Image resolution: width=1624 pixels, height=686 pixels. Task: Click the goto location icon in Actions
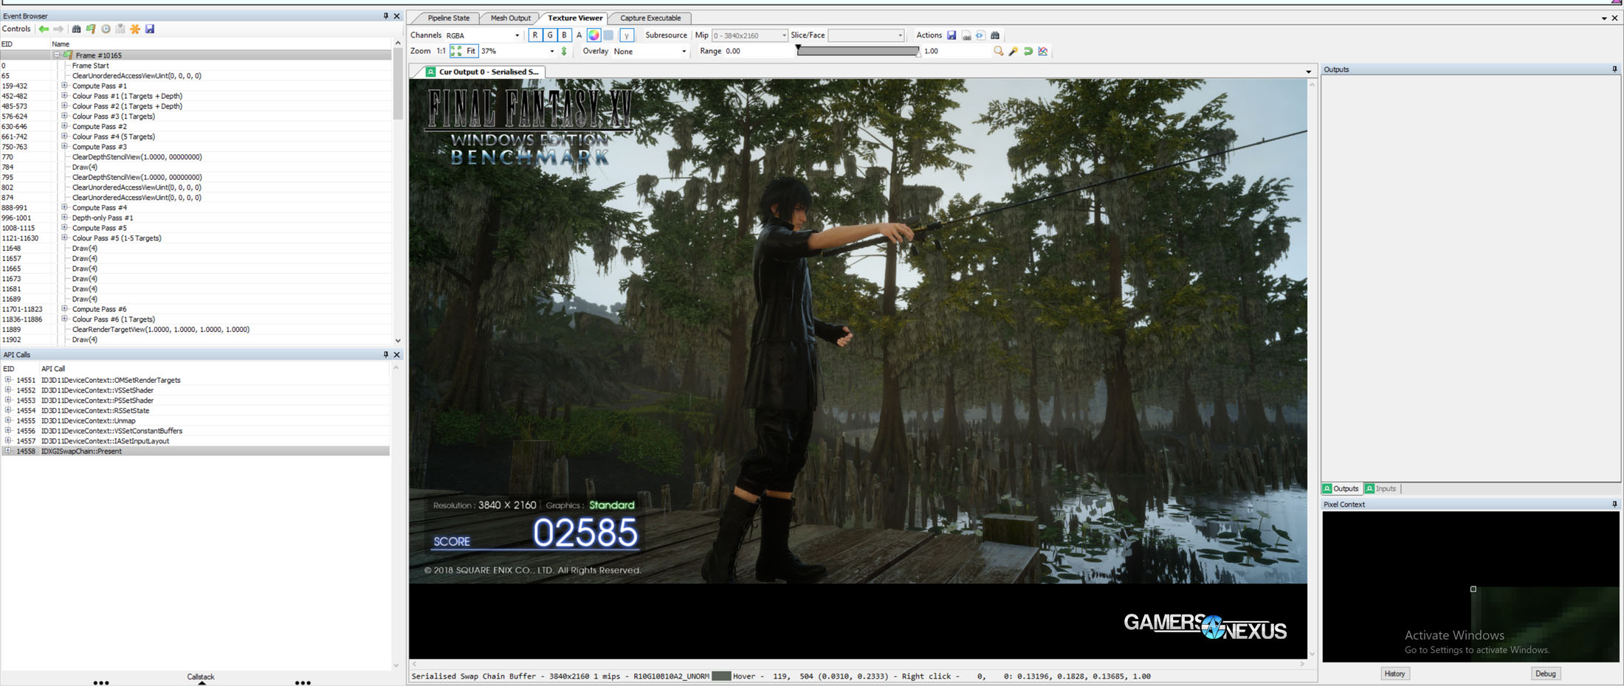pyautogui.click(x=966, y=35)
